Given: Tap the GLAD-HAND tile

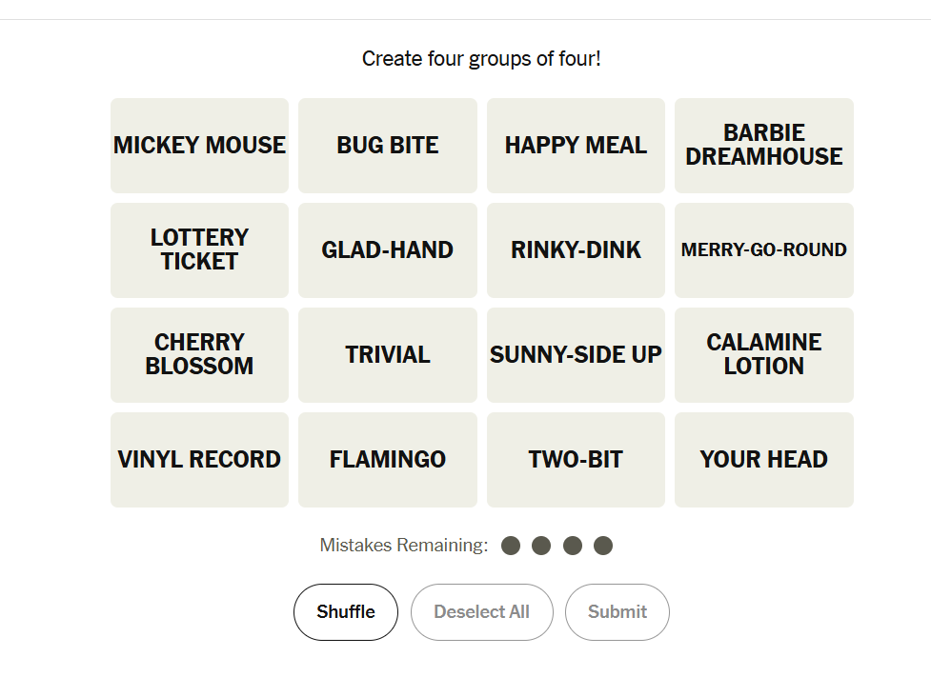Looking at the screenshot, I should pyautogui.click(x=387, y=250).
